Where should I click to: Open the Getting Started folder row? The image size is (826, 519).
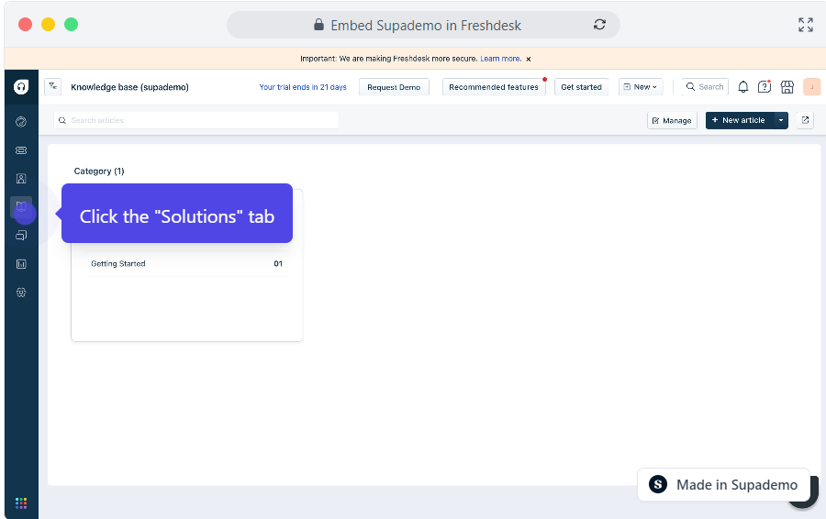point(186,264)
